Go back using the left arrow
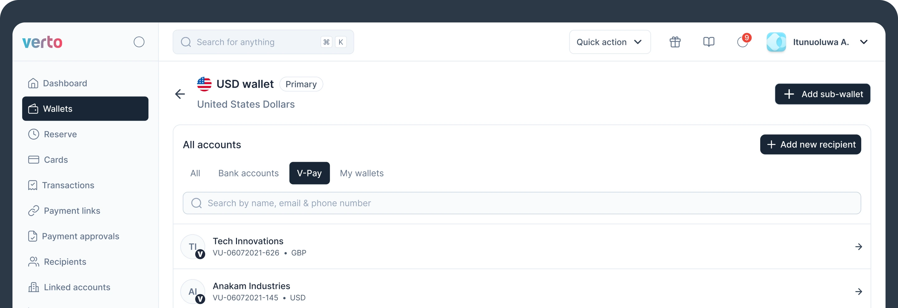The width and height of the screenshot is (898, 308). tap(180, 94)
